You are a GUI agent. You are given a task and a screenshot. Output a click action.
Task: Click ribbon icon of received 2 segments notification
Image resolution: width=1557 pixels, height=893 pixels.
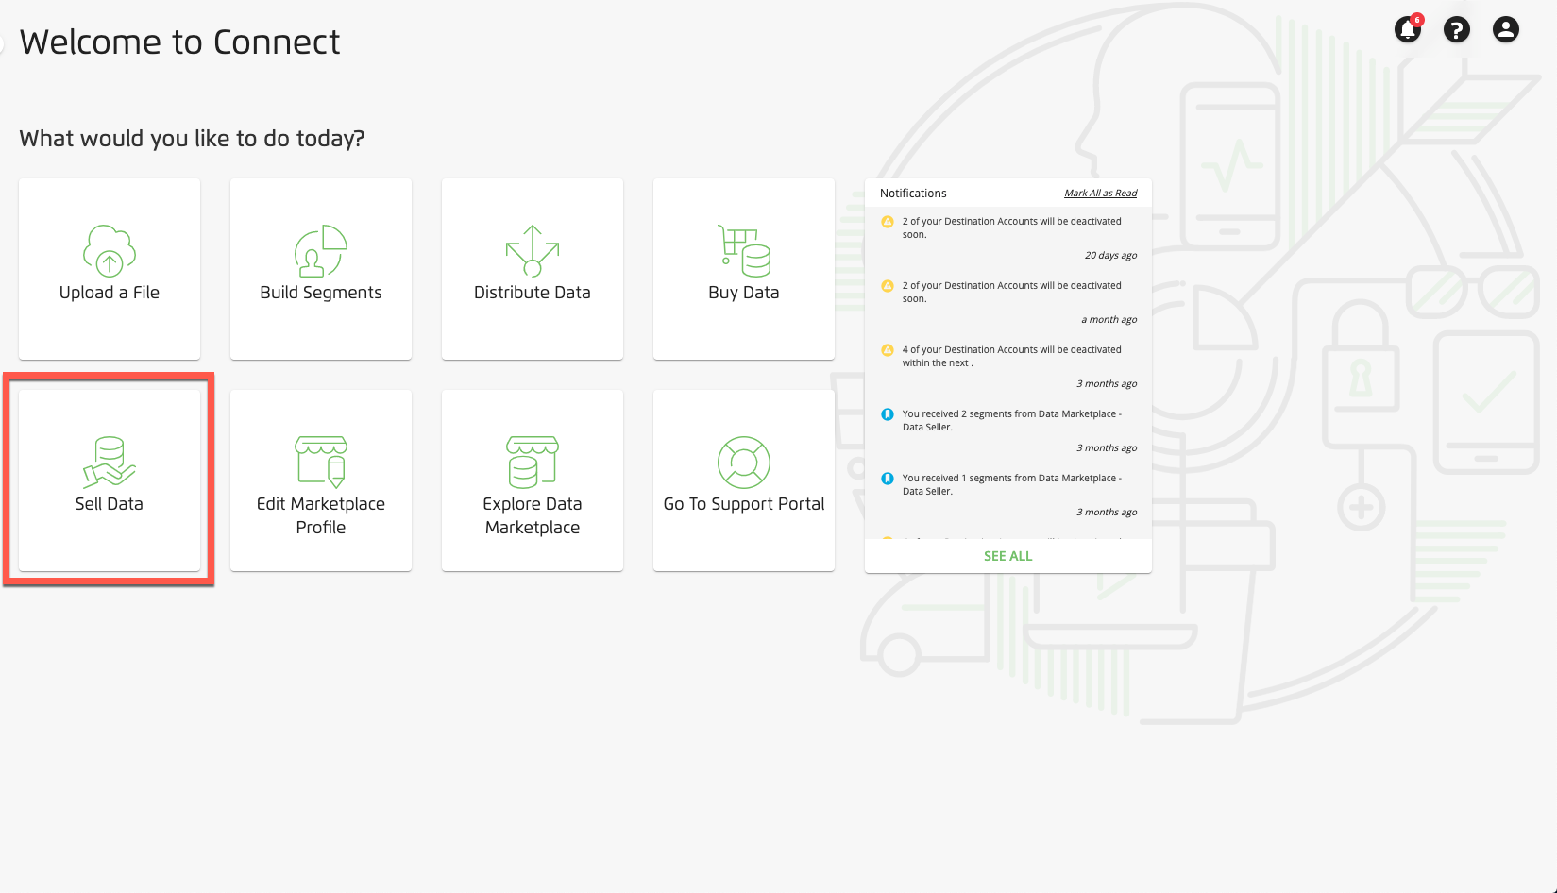(x=888, y=414)
